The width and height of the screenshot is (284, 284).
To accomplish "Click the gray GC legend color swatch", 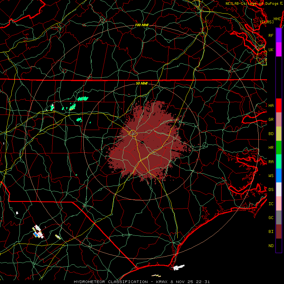I will [x=279, y=217].
